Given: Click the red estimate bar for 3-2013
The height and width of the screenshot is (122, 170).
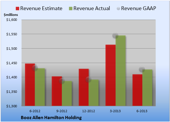Looking at the screenshot, I should click(110, 75).
